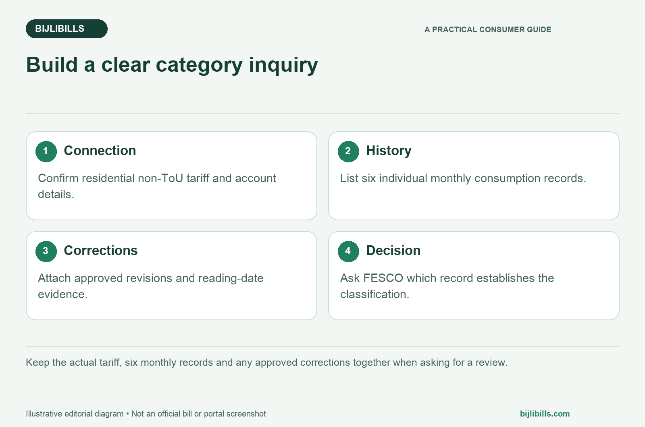Click the 'Keep the actual tariff' summary line
The image size is (645, 427).
click(267, 363)
